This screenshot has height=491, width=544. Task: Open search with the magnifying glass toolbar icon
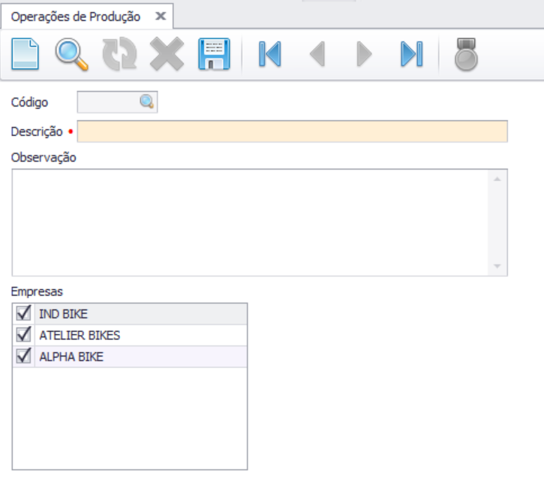71,55
